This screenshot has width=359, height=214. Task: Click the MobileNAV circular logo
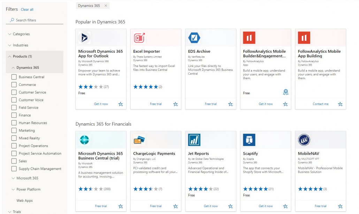coord(304,140)
